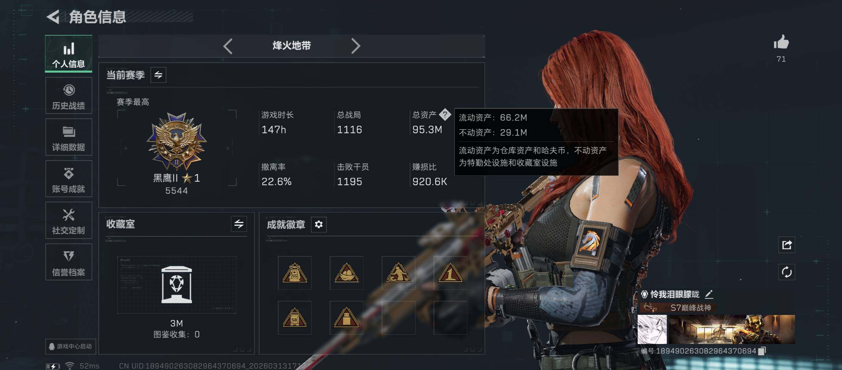Open the 收藏室 display case icon
The image size is (842, 370).
tap(177, 285)
